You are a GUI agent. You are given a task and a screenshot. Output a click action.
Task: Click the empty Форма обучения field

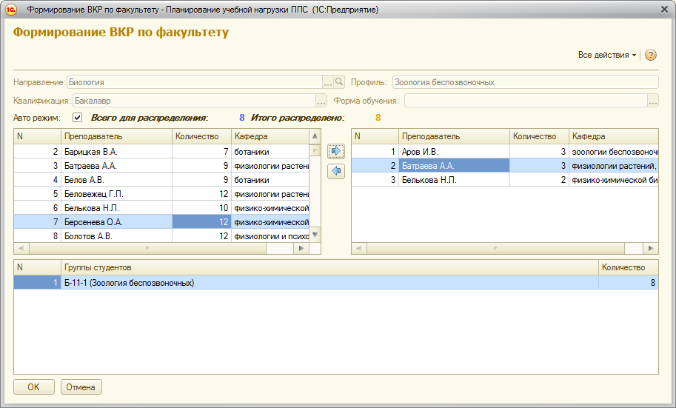pos(526,101)
